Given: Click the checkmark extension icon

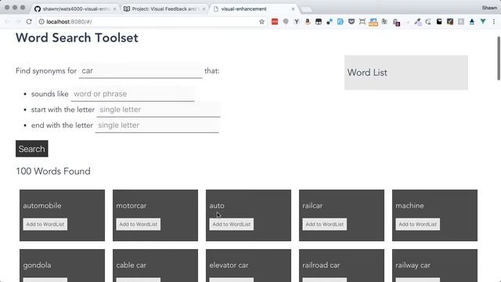Looking at the screenshot, I should coord(450,22).
